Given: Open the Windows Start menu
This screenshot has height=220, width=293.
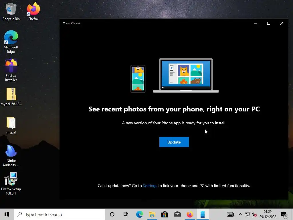Looking at the screenshot, I should click(7, 214).
